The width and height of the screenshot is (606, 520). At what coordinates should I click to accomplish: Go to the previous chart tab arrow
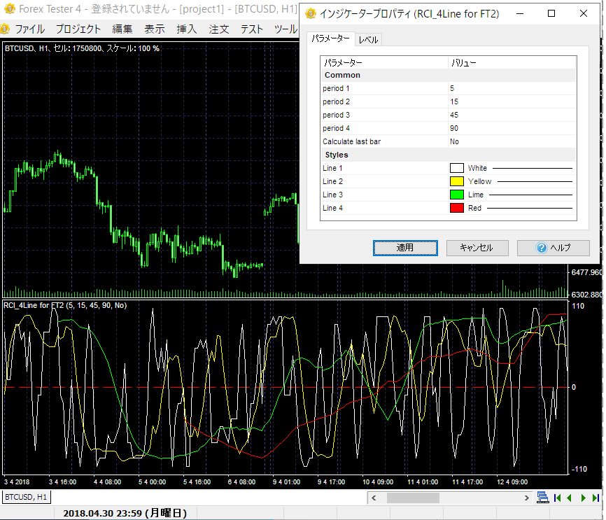[x=570, y=498]
